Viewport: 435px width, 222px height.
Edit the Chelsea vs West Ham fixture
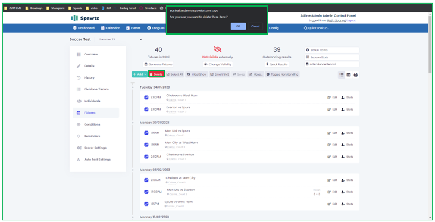point(333,98)
